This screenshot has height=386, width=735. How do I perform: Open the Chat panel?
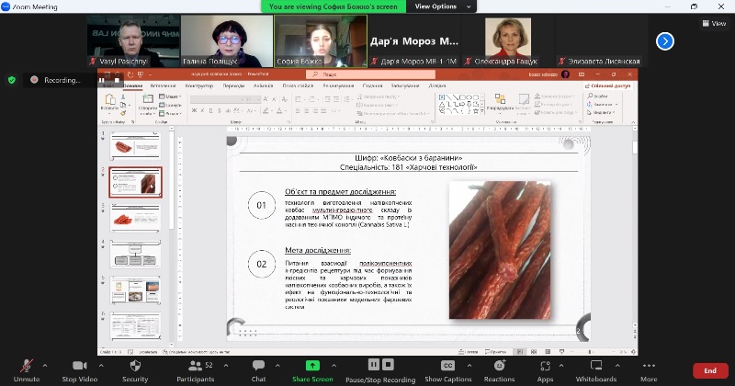258,367
